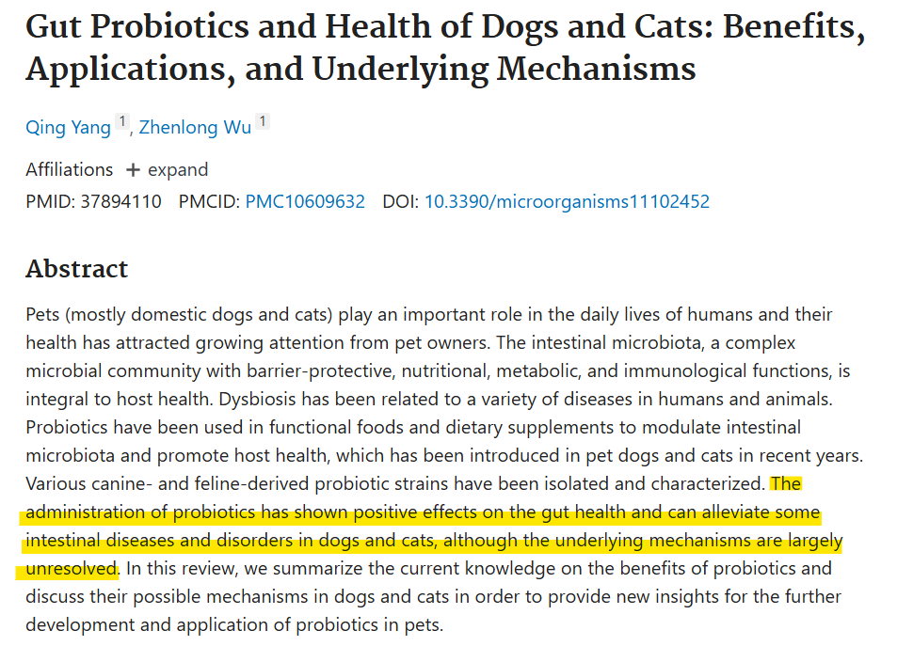This screenshot has height=646, width=897.
Task: Expand the Affiliations section via 'expand' text
Action: (178, 170)
